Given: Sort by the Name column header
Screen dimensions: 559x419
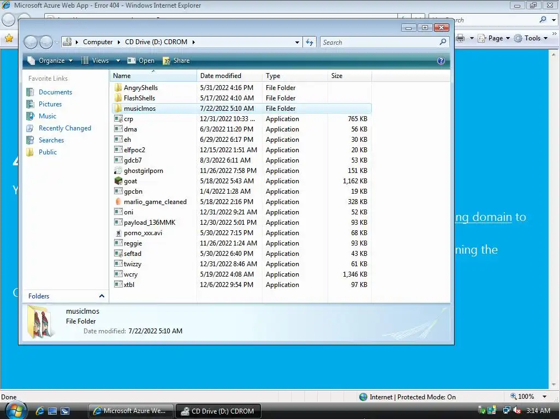Looking at the screenshot, I should 153,75.
